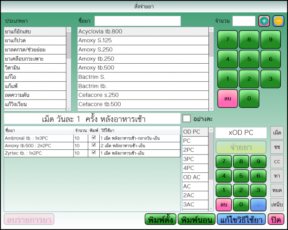Click scroll-down arrow of drug category list

tap(69, 109)
